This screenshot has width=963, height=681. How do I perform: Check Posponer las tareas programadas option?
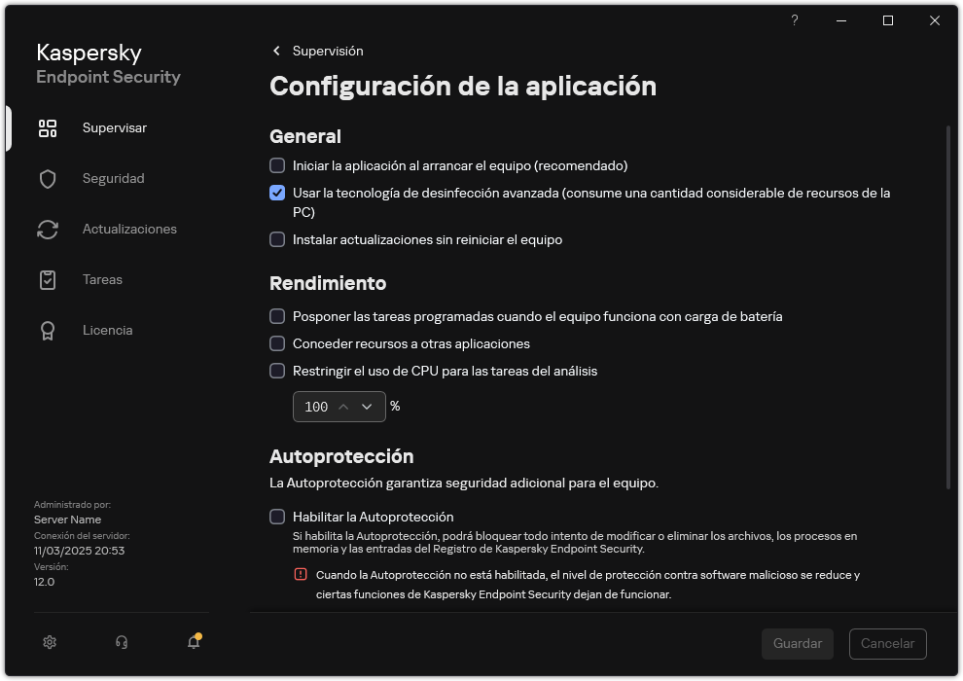277,316
